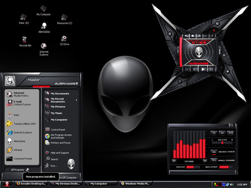251x188 pixels.
Task: Launch TuneUp Utilities 2007
Action: (x=22, y=124)
